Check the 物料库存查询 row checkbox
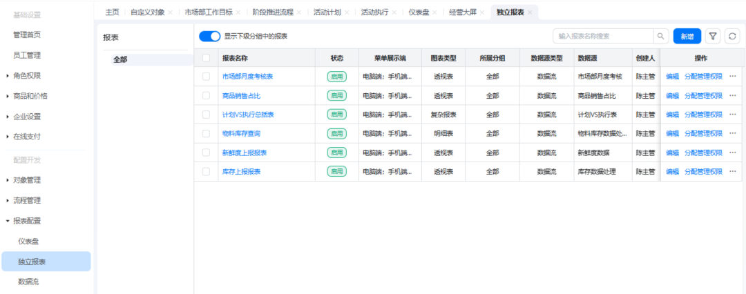The image size is (746, 294). point(206,134)
